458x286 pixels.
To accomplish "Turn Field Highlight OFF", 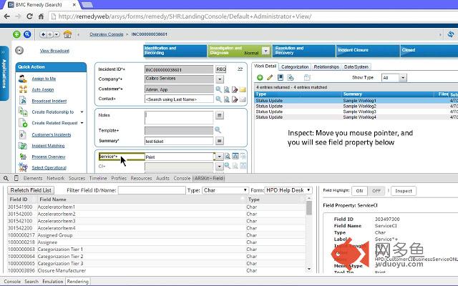I will click(x=376, y=191).
